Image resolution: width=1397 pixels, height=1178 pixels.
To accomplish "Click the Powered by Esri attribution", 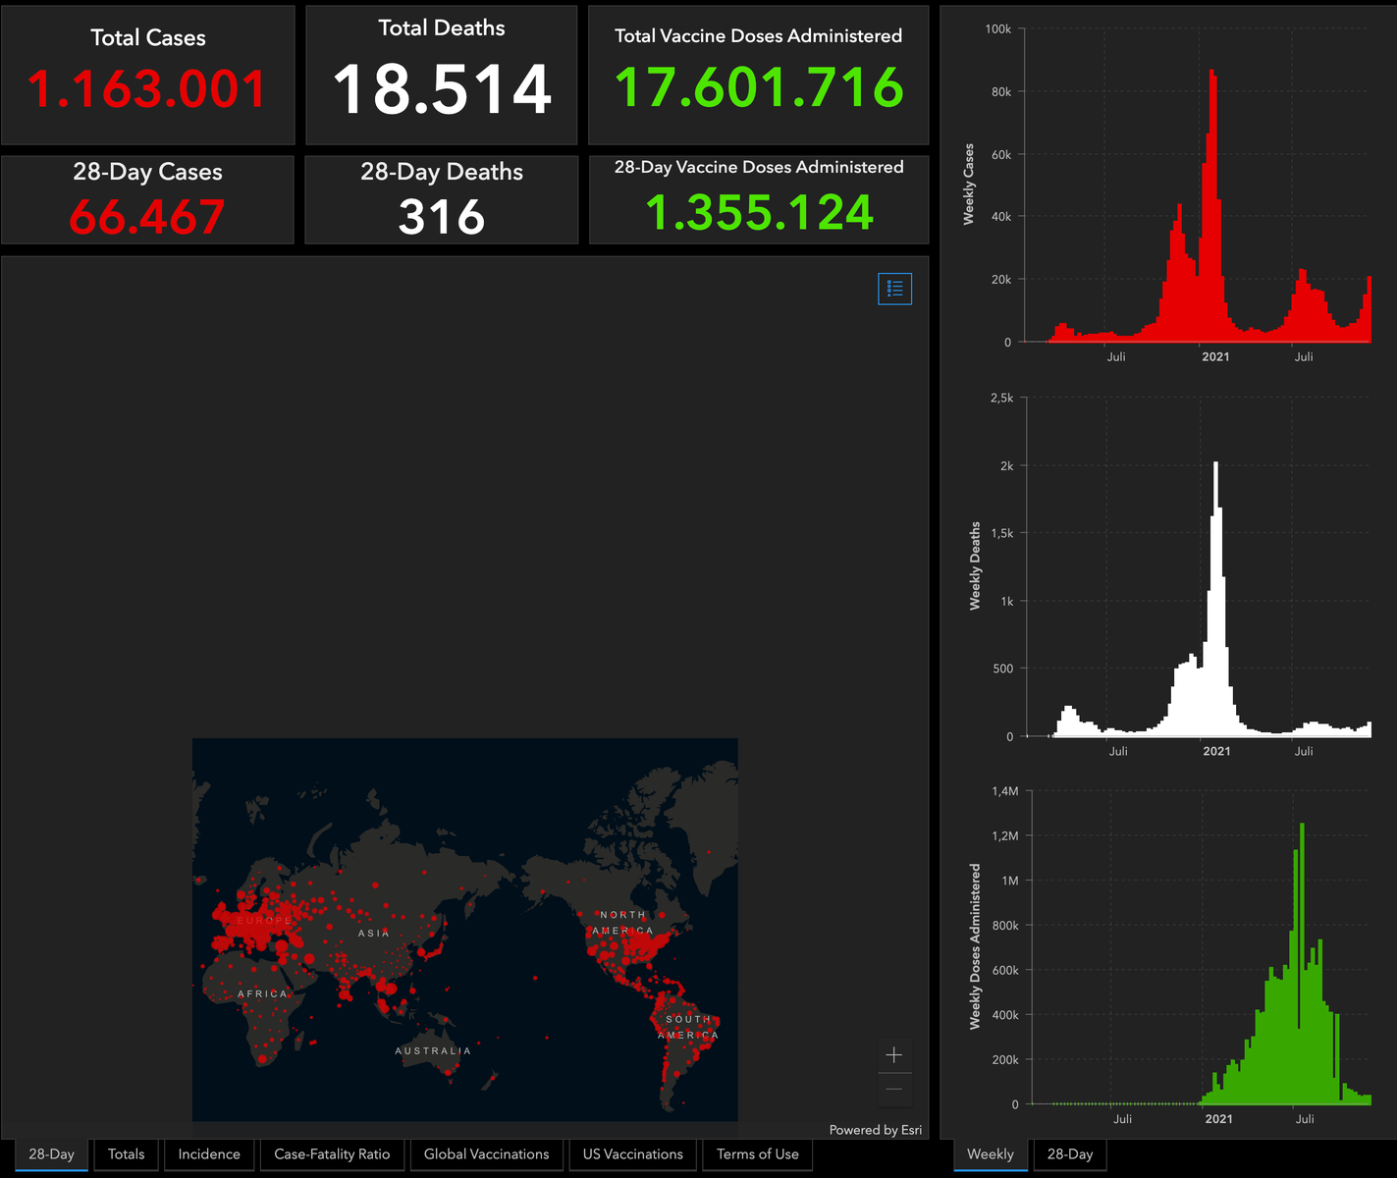I will tap(875, 1130).
